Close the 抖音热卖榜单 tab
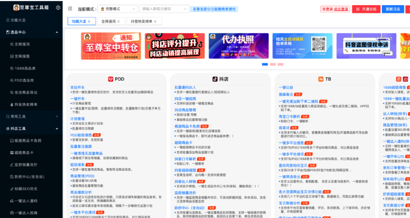This screenshot has height=218, width=410. tap(155, 22)
